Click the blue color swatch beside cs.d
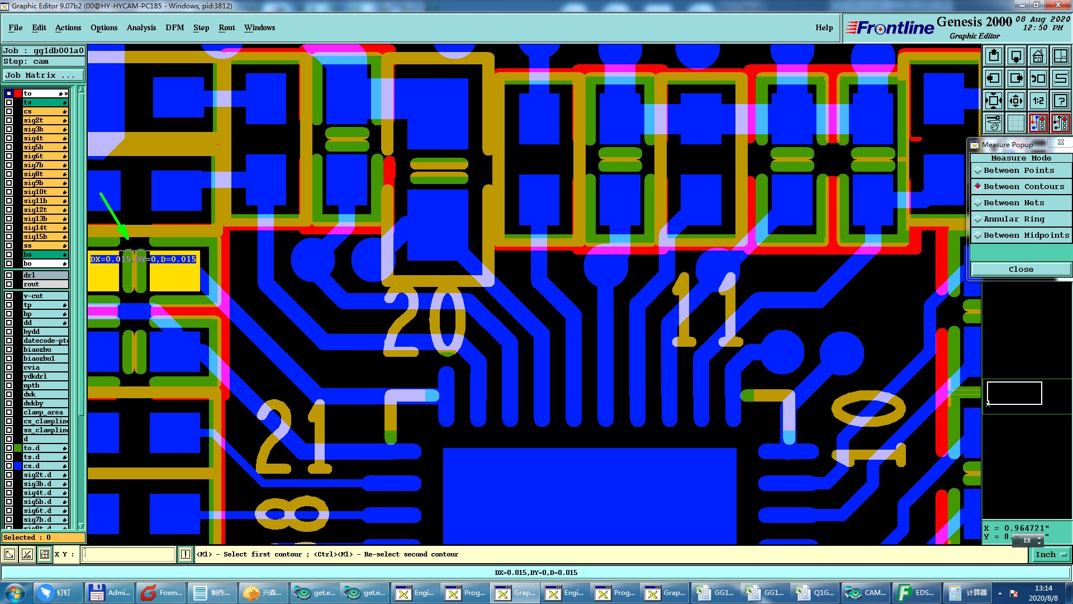The width and height of the screenshot is (1073, 604). [18, 466]
